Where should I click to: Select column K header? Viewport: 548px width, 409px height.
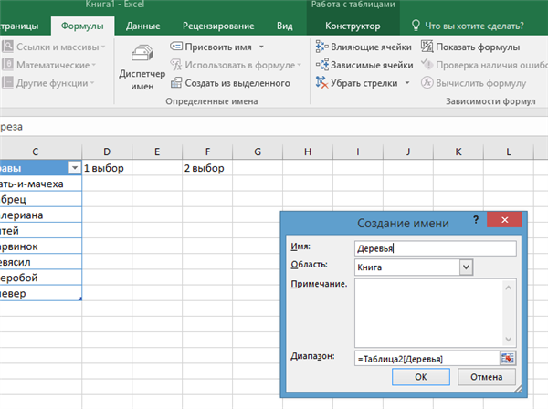pos(458,152)
